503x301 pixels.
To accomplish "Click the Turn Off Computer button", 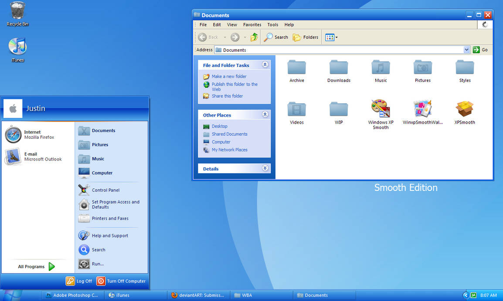I will pyautogui.click(x=121, y=281).
